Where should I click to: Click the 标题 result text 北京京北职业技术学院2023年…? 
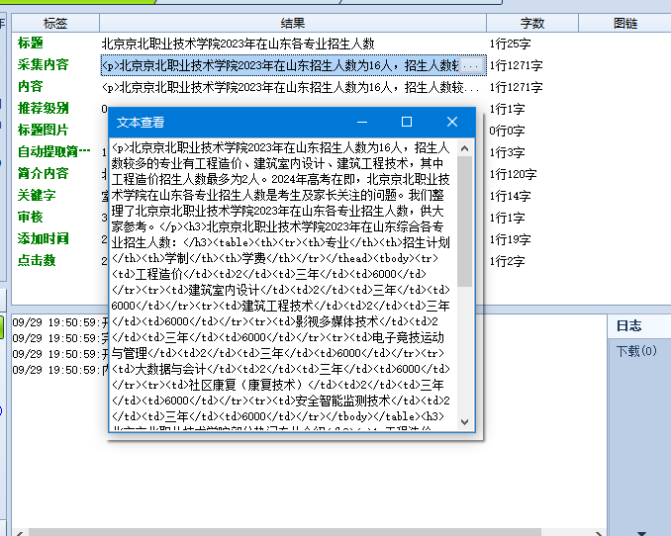coord(238,44)
